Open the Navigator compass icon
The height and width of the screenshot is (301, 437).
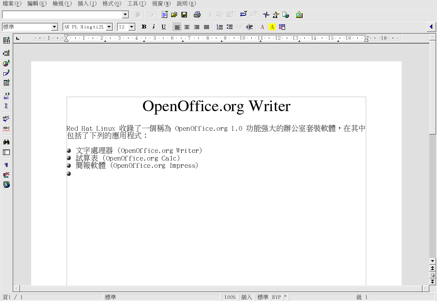tap(266, 15)
